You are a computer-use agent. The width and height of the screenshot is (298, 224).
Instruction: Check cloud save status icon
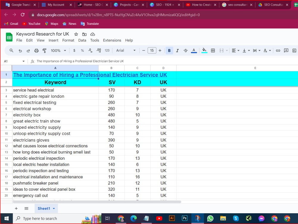(93, 34)
